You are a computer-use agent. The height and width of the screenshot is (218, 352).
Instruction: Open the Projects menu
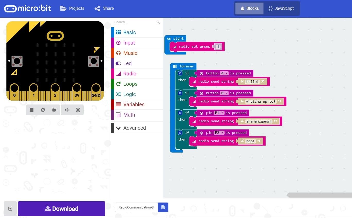(x=72, y=8)
